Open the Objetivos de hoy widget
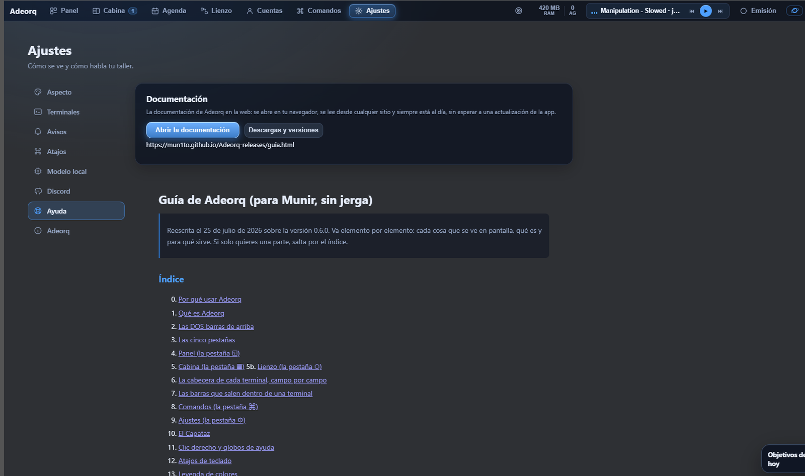805x476 pixels. pyautogui.click(x=784, y=459)
